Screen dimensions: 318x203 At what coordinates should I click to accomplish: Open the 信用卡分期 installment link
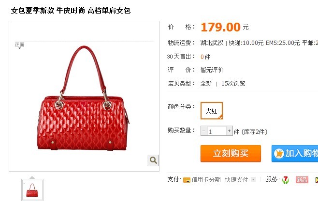click(x=206, y=180)
